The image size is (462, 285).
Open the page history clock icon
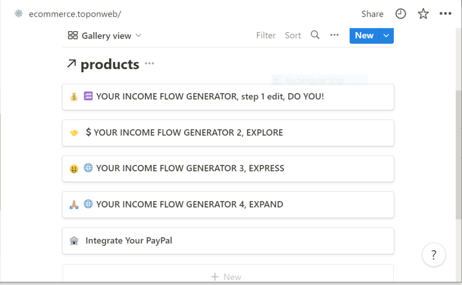coord(401,14)
